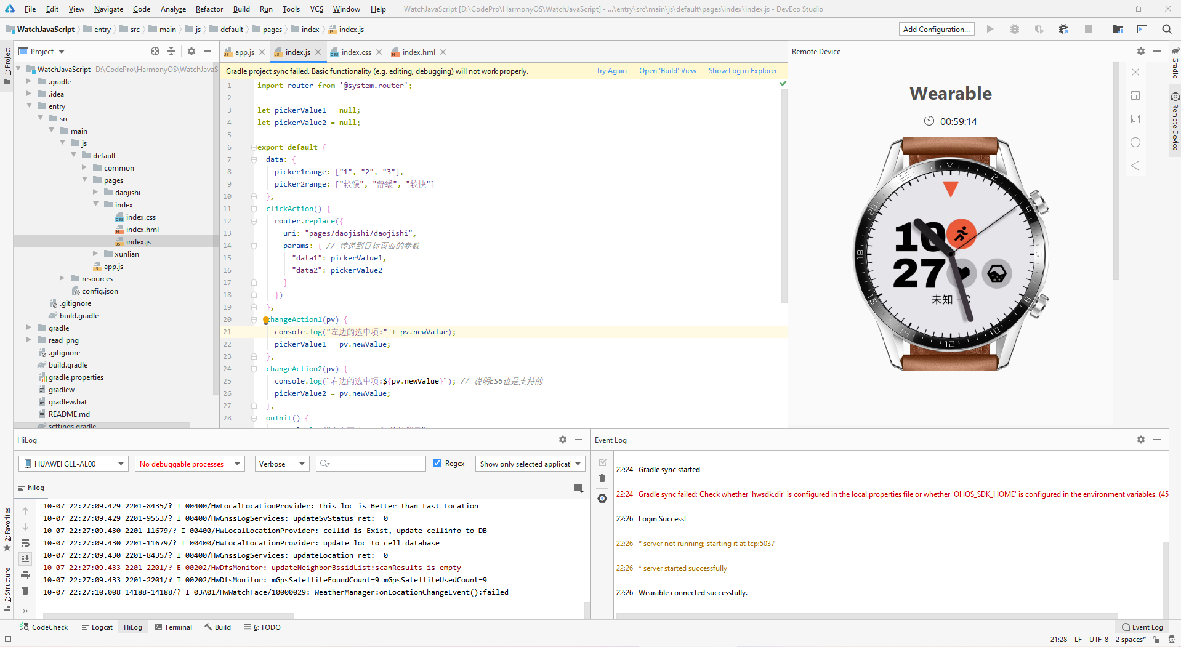The width and height of the screenshot is (1181, 647).
Task: Open the Logcat tool tab
Action: point(97,627)
